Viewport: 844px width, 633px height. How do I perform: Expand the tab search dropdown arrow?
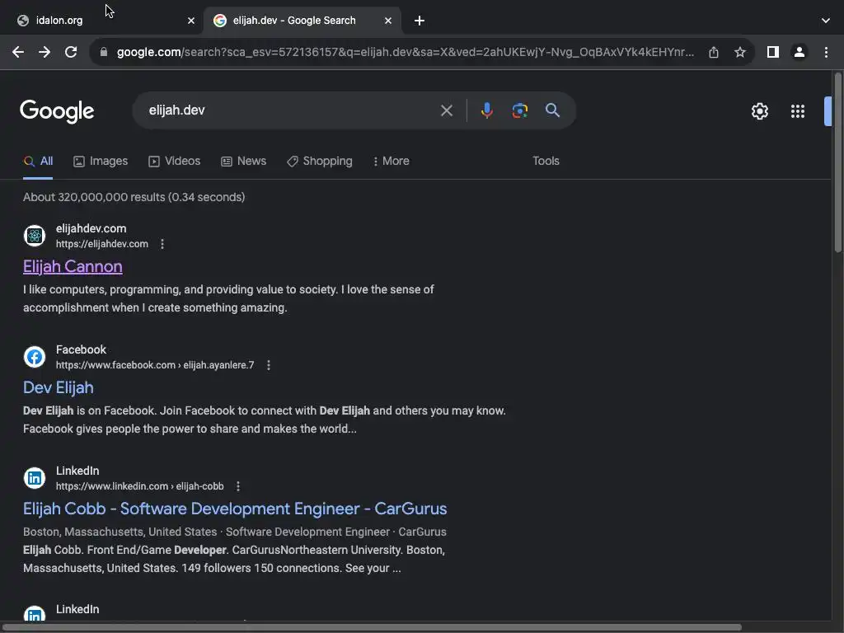826,21
